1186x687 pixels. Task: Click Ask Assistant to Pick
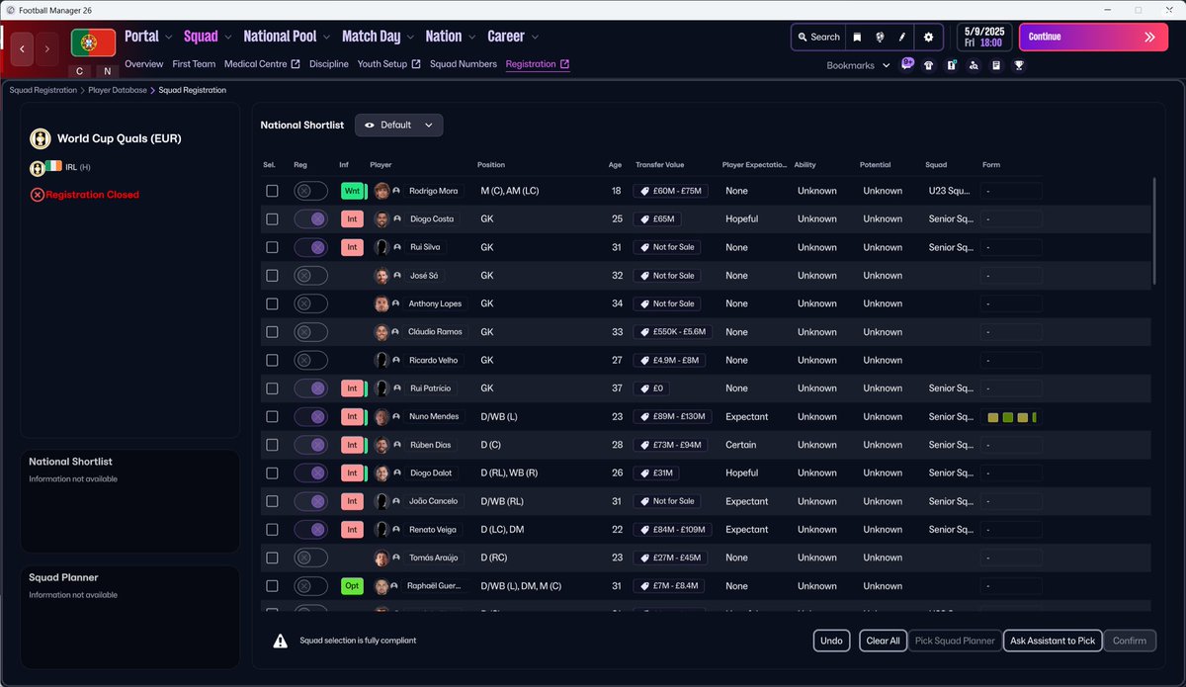point(1053,641)
